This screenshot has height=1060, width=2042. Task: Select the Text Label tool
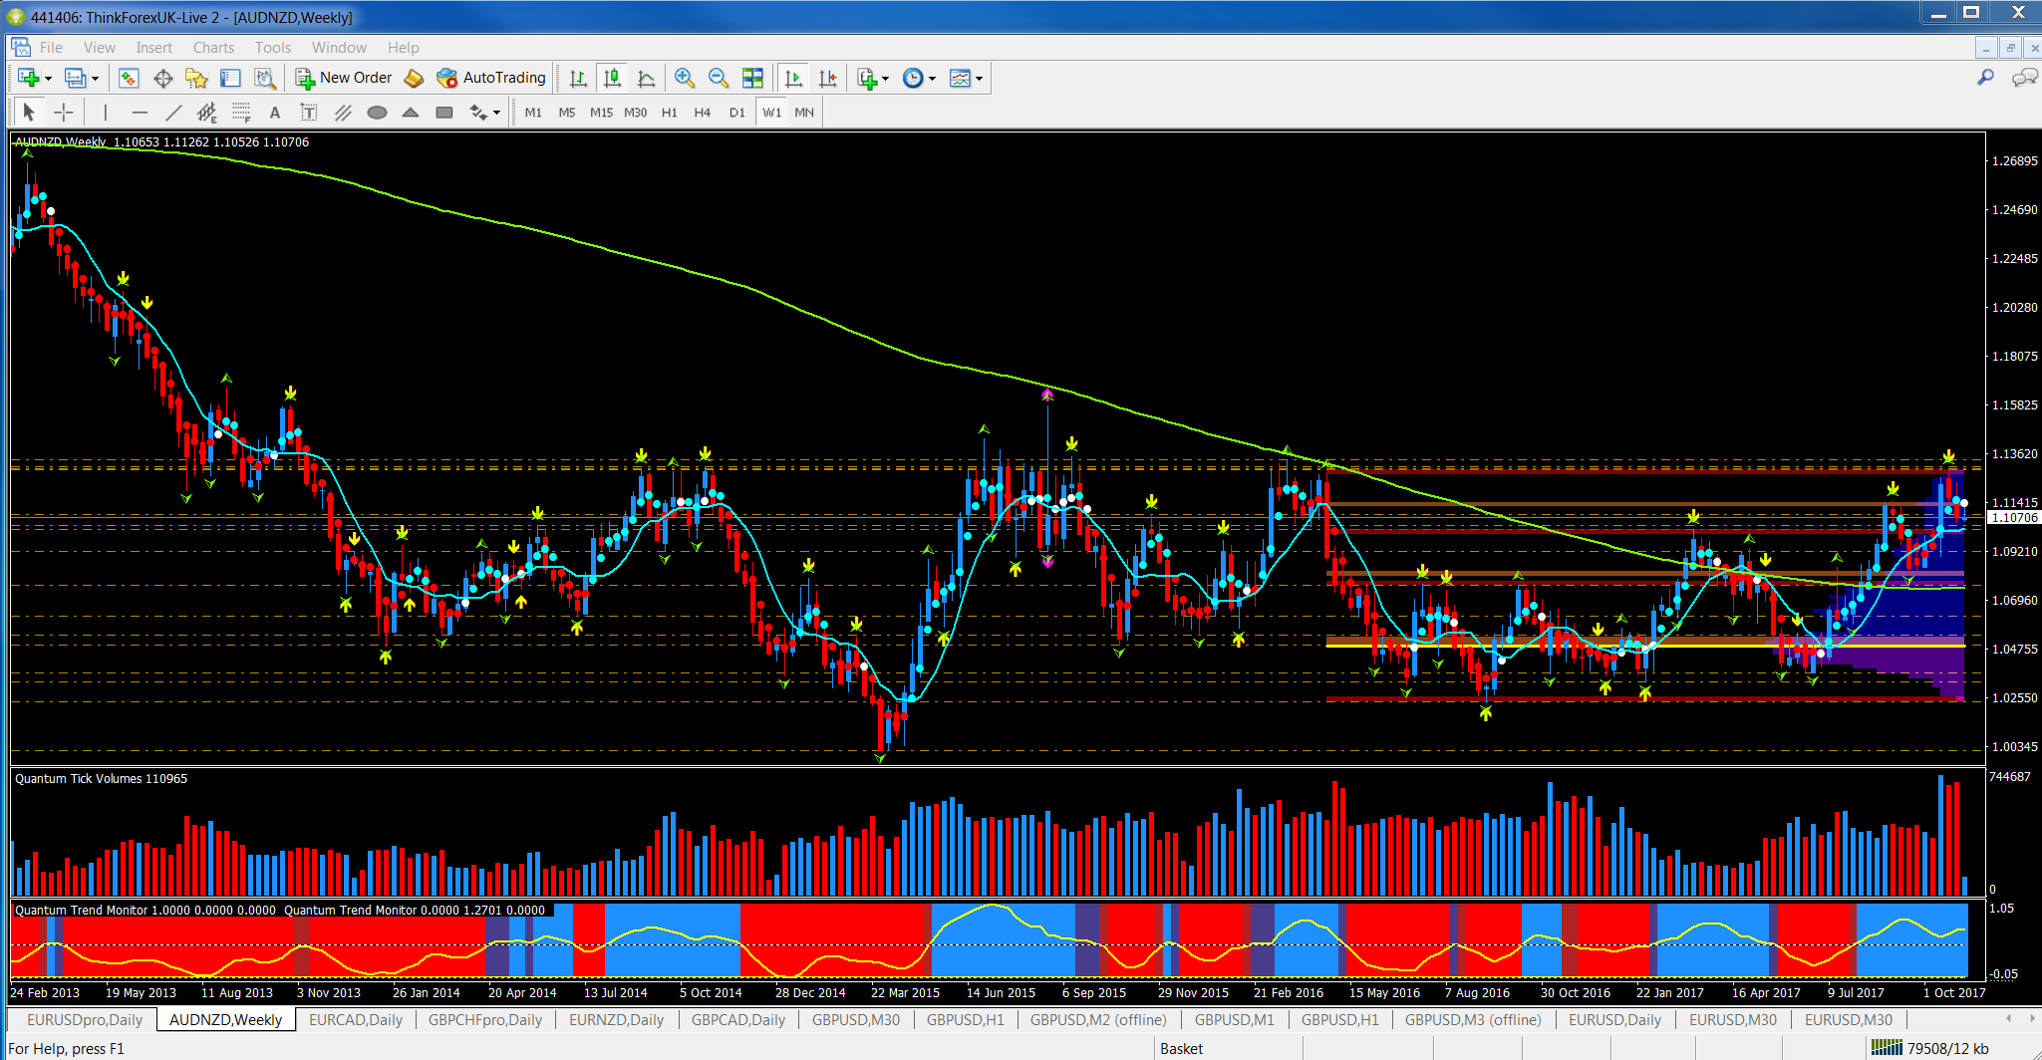pyautogui.click(x=309, y=112)
